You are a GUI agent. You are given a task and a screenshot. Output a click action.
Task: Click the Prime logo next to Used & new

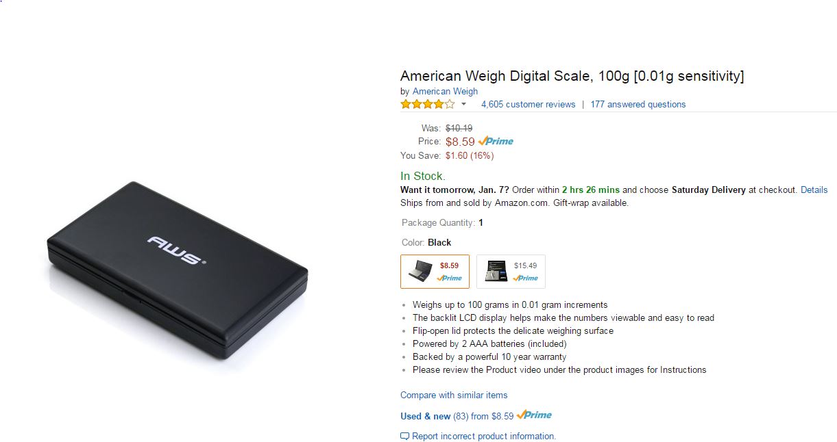(534, 415)
